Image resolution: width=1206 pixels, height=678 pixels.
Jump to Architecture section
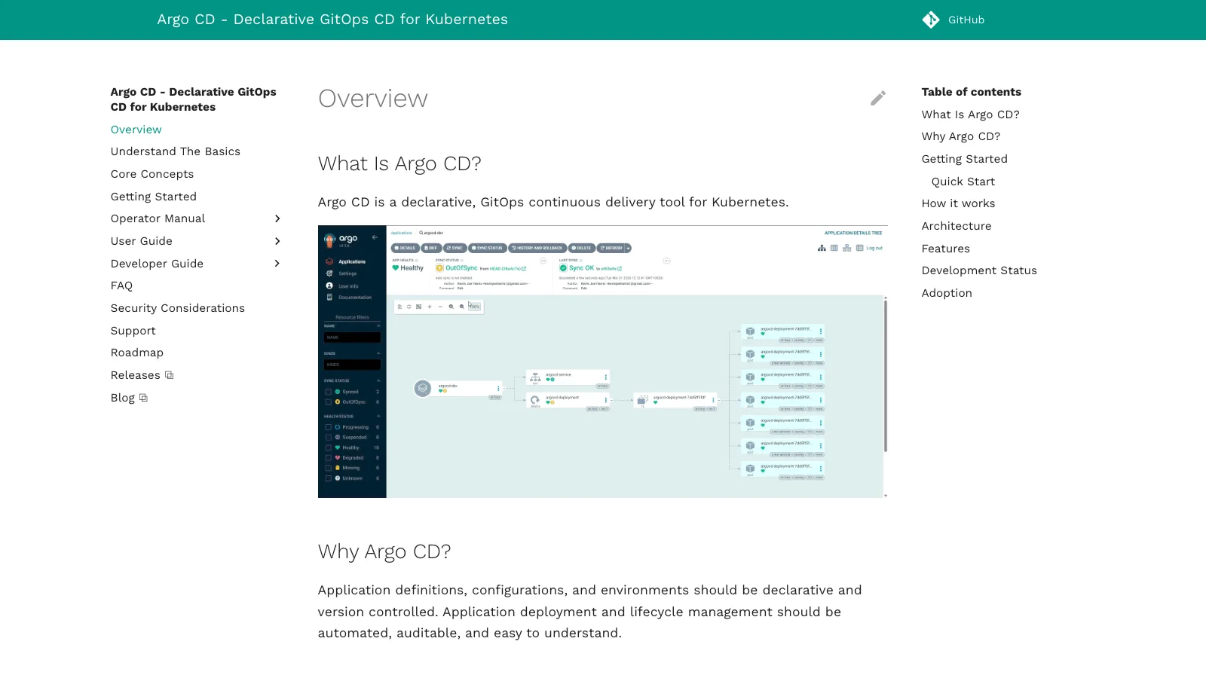tap(957, 226)
